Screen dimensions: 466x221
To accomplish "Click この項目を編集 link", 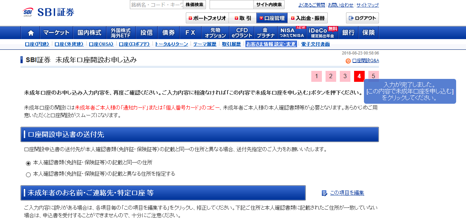I will click(347, 193).
